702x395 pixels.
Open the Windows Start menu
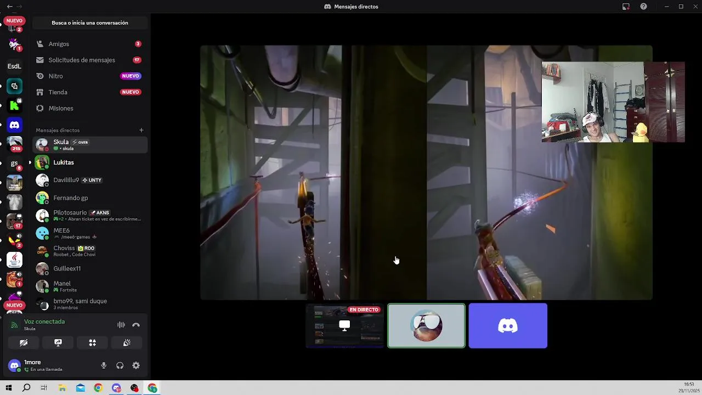pyautogui.click(x=9, y=388)
